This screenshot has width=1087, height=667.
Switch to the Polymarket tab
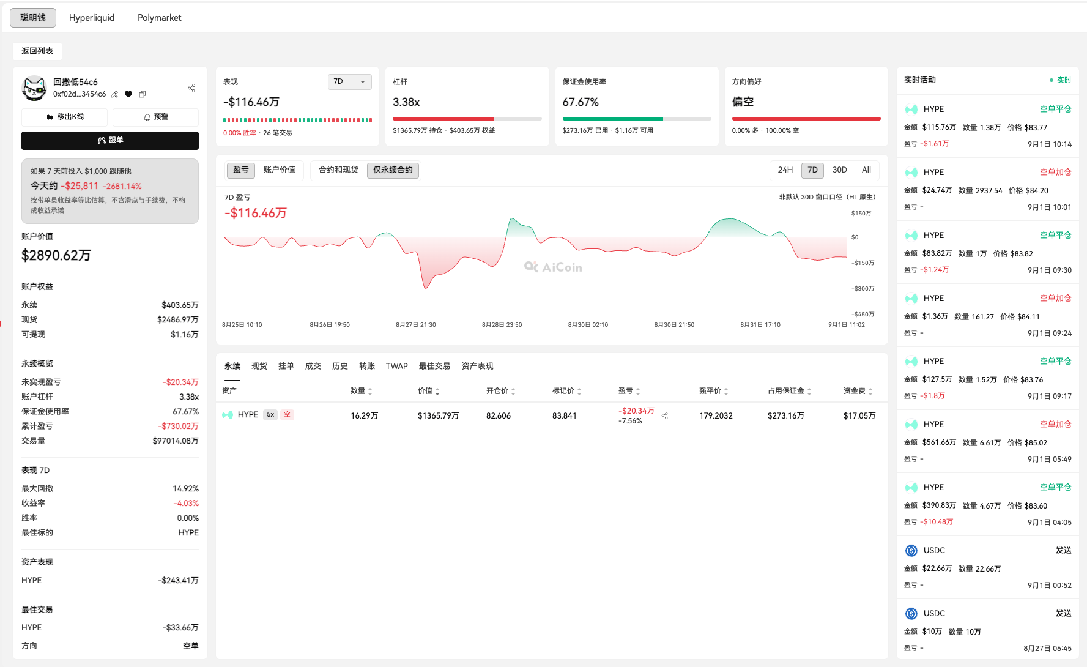pyautogui.click(x=160, y=18)
